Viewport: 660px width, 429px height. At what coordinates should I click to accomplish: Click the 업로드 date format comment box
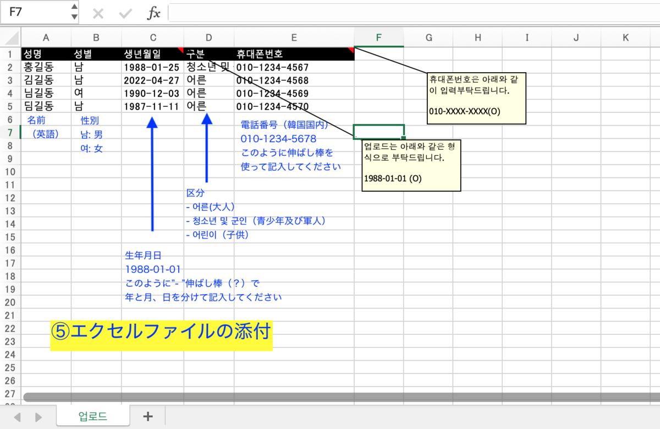(x=411, y=165)
